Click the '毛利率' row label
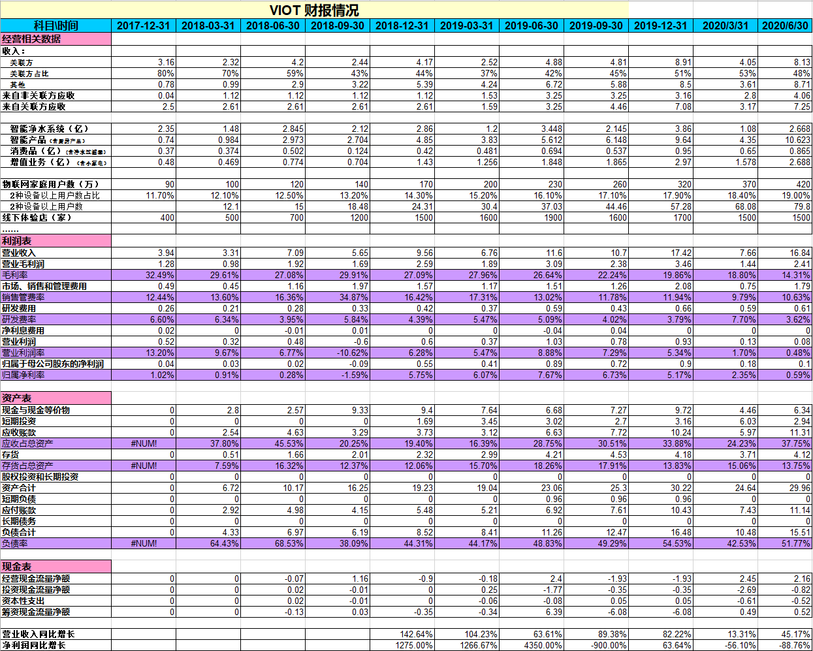Screen dimensions: 813x651 pos(15,275)
